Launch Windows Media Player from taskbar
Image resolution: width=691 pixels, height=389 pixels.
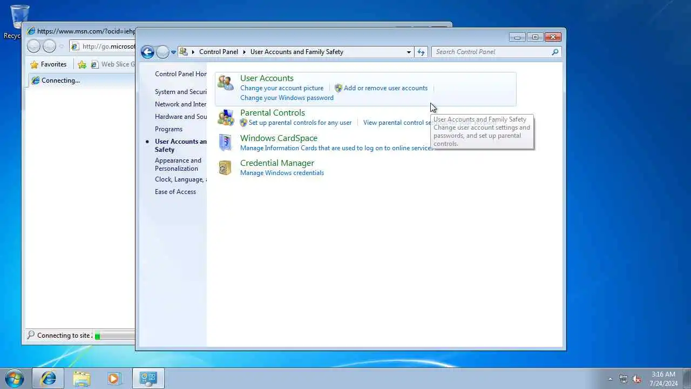(x=114, y=378)
